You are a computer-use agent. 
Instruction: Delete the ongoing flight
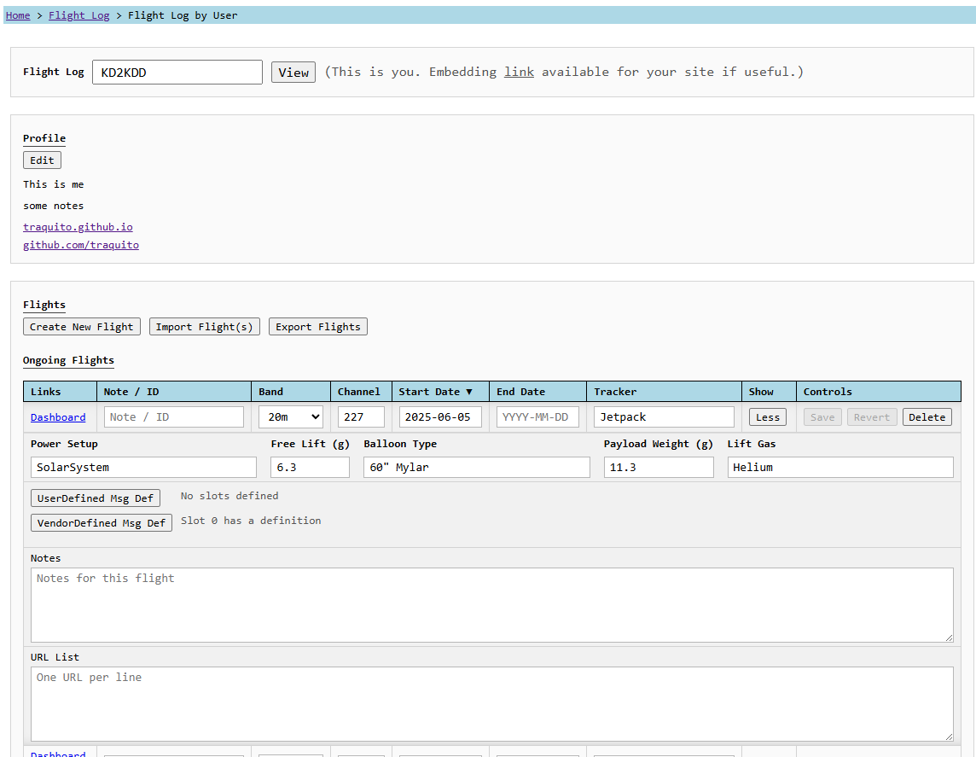coord(927,417)
